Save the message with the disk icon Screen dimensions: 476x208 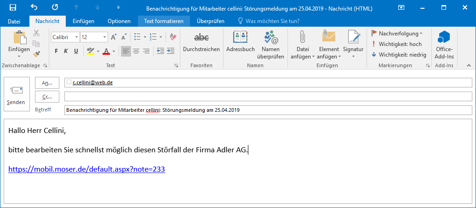point(13,7)
